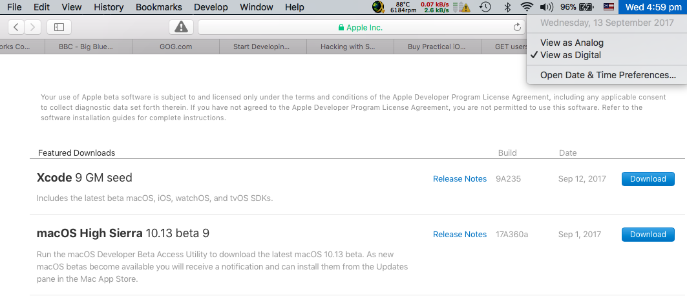Screen dimensions: 687x296
Task: Open Release Notes for Xcode 9 GM seed
Action: pyautogui.click(x=460, y=178)
